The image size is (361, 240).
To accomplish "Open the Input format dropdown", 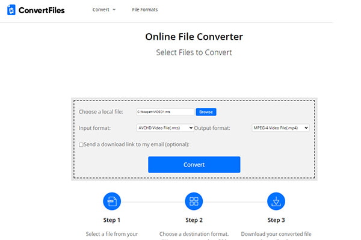I will coord(165,128).
